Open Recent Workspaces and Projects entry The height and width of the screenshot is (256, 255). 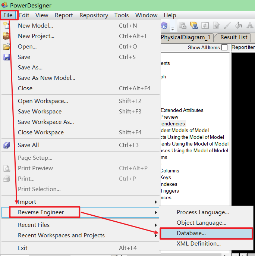click(x=81, y=235)
